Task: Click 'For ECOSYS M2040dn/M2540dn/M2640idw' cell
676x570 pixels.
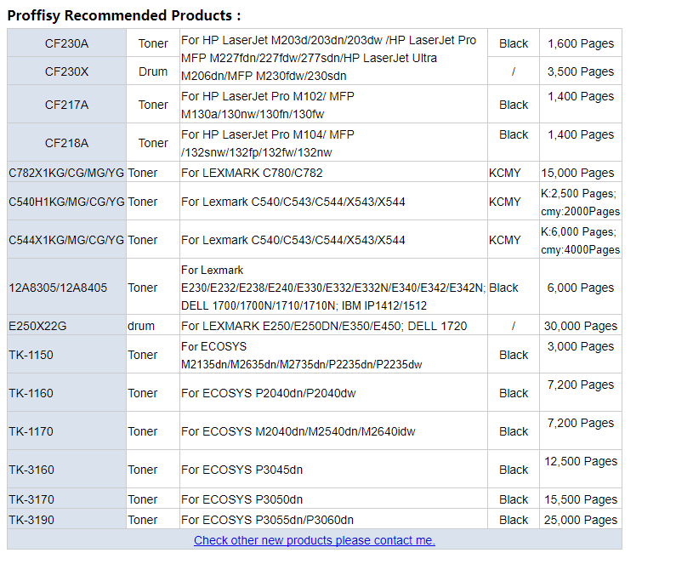Action: tap(333, 431)
